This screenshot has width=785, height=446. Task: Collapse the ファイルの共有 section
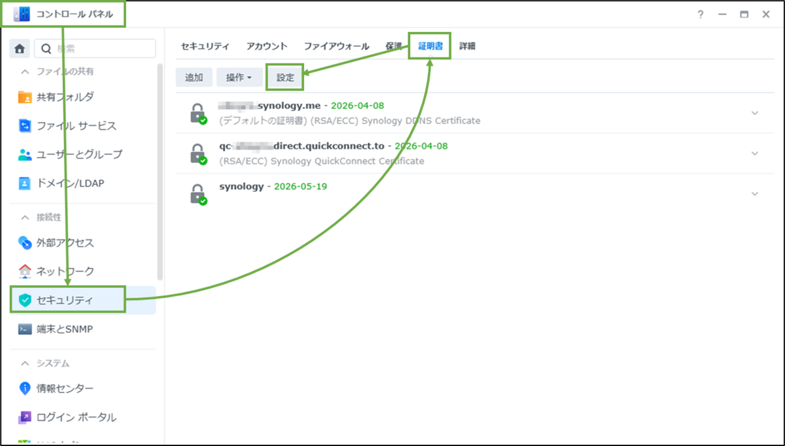pyautogui.click(x=26, y=71)
